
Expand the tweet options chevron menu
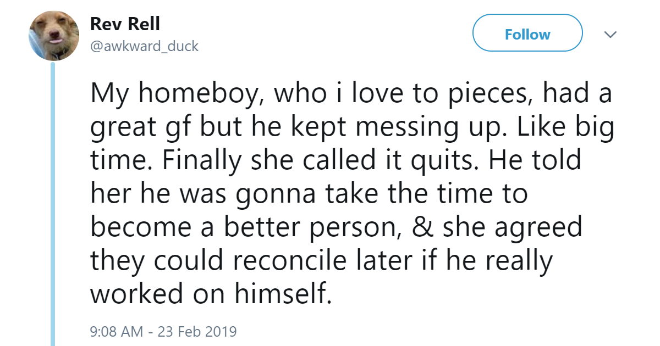[x=610, y=35]
